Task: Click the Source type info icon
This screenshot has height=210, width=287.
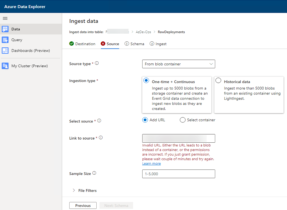Action: [97, 63]
